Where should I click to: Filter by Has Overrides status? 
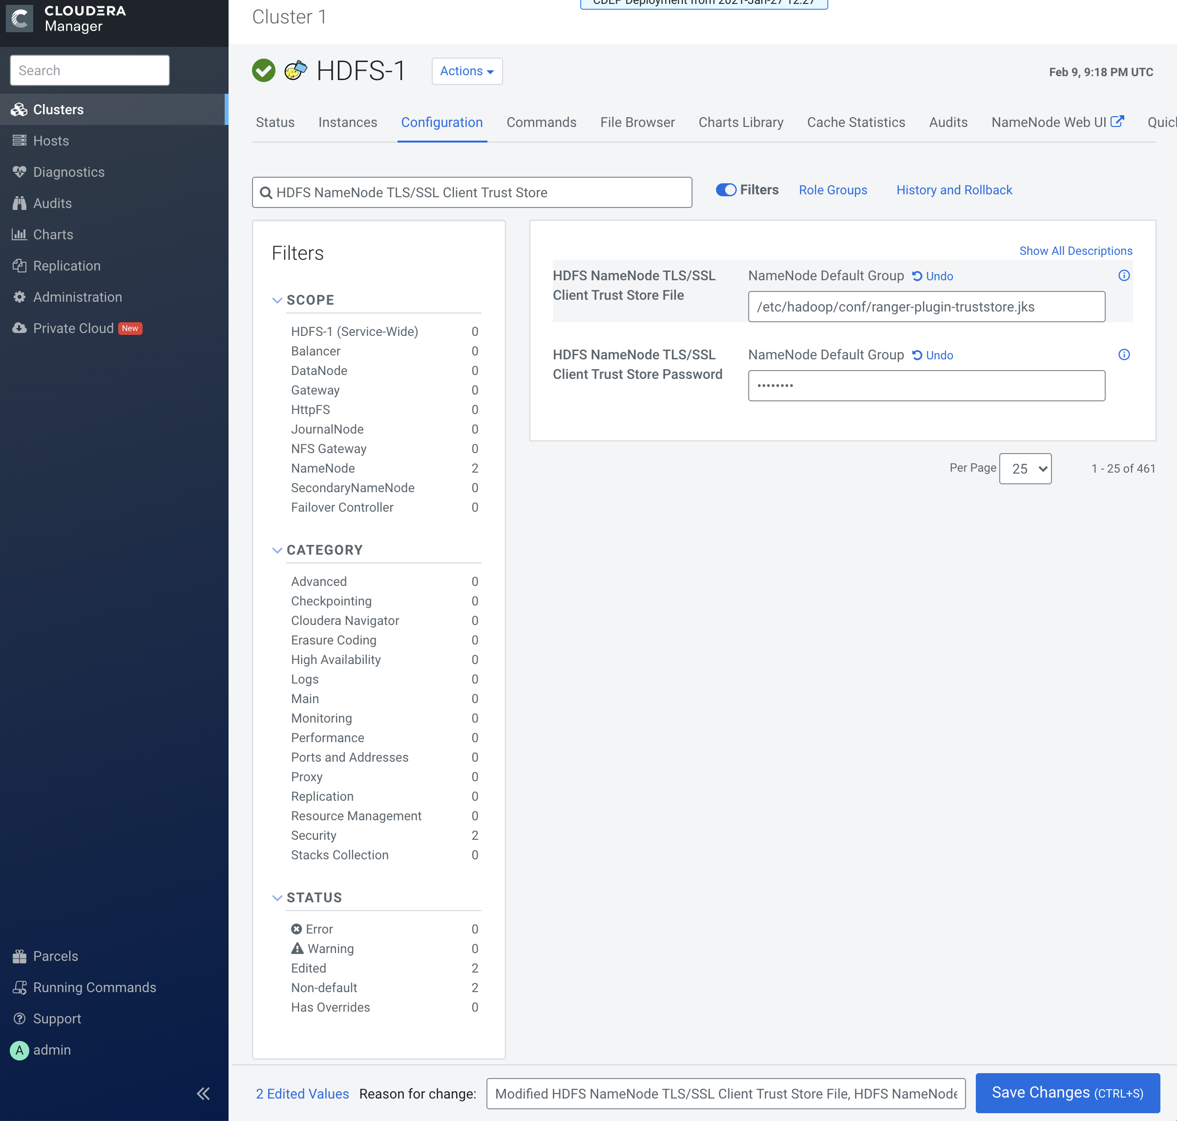(x=384, y=1007)
